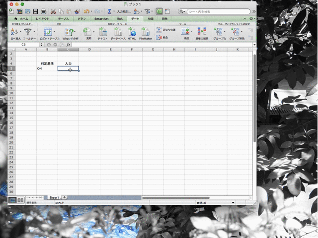Image resolution: width=318 pixels, height=238 pixels.
Task: Expand the formula bar with right arrow
Action: point(254,45)
